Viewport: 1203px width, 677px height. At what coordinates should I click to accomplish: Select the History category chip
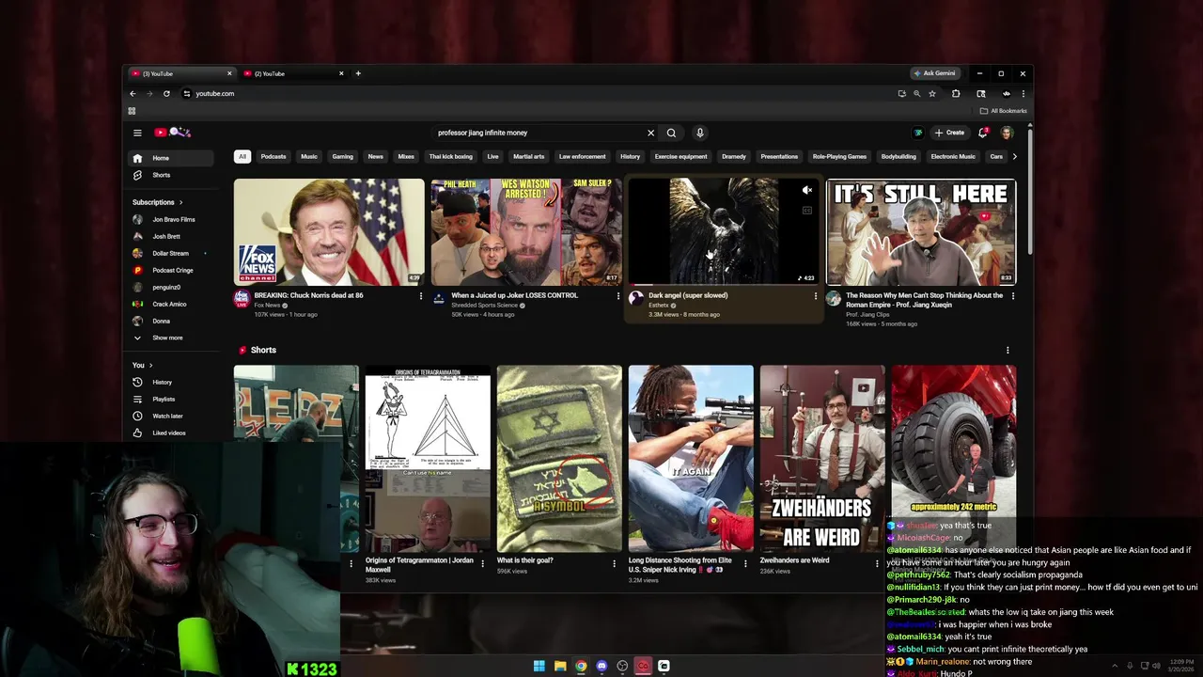tap(631, 157)
